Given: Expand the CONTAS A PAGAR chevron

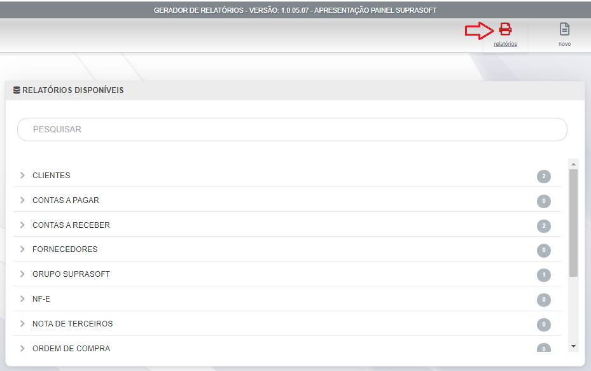Looking at the screenshot, I should point(22,200).
